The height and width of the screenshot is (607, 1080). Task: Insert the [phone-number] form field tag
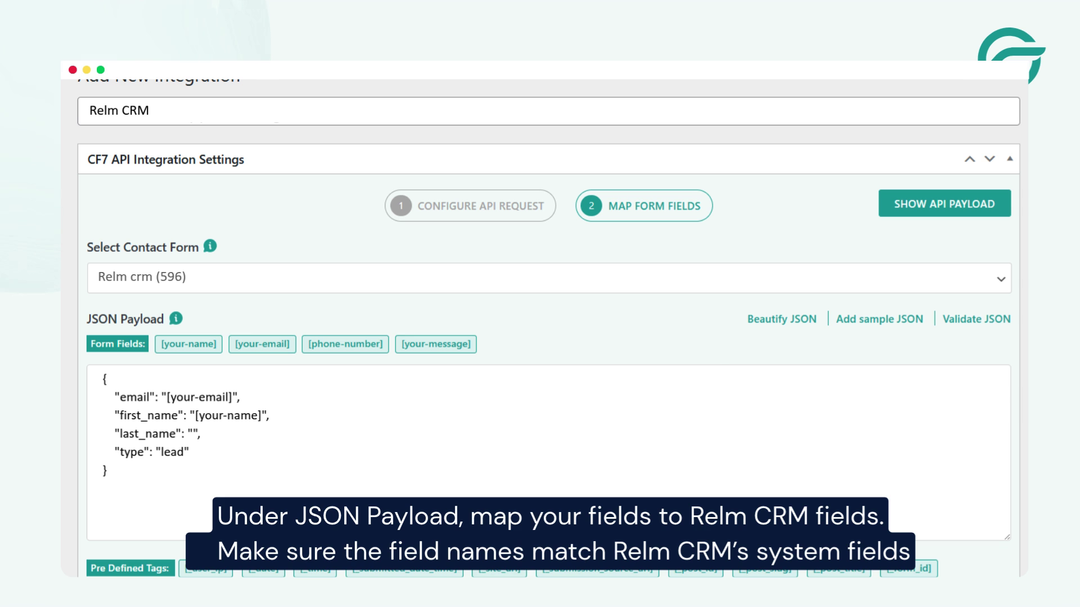pos(345,344)
